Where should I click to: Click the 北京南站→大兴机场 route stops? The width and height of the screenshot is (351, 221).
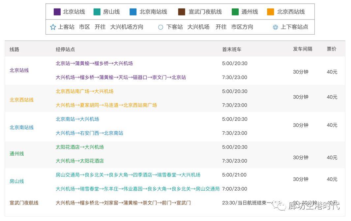click(77, 119)
